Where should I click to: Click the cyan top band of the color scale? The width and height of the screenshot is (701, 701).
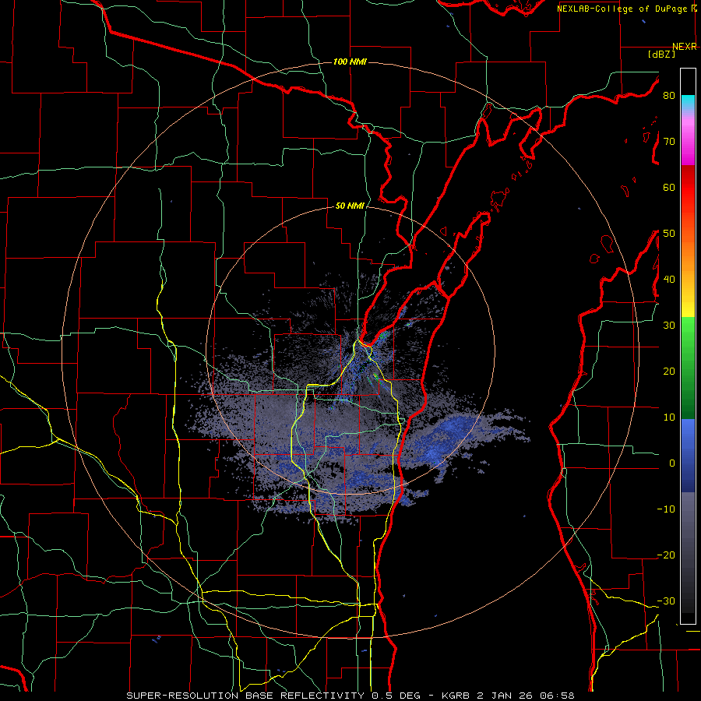coord(688,102)
